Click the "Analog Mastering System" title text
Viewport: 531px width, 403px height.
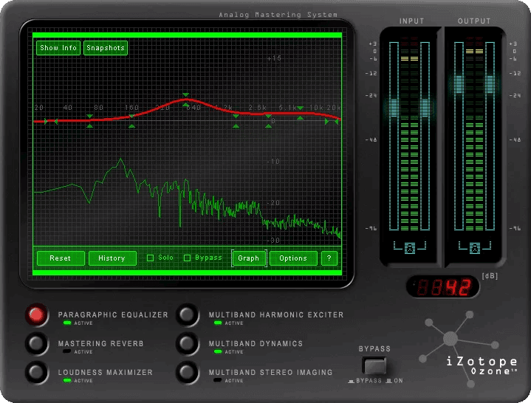[x=278, y=15]
